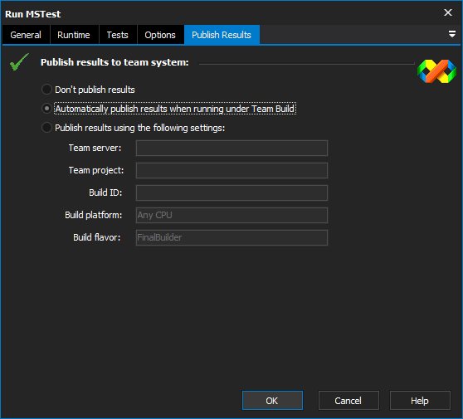Click the Build flavor field with FinalBuilder
Viewport: 463px width, 419px height.
(231, 237)
